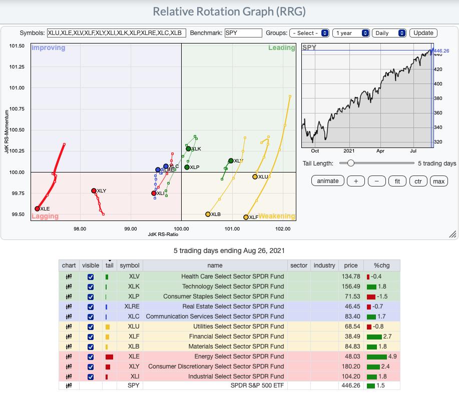The height and width of the screenshot is (393, 459).
Task: Open the chart icon for XLRE row
Action: click(69, 306)
